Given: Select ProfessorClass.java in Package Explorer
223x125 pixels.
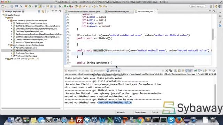Looking at the screenshot, I should [x=25, y=53].
